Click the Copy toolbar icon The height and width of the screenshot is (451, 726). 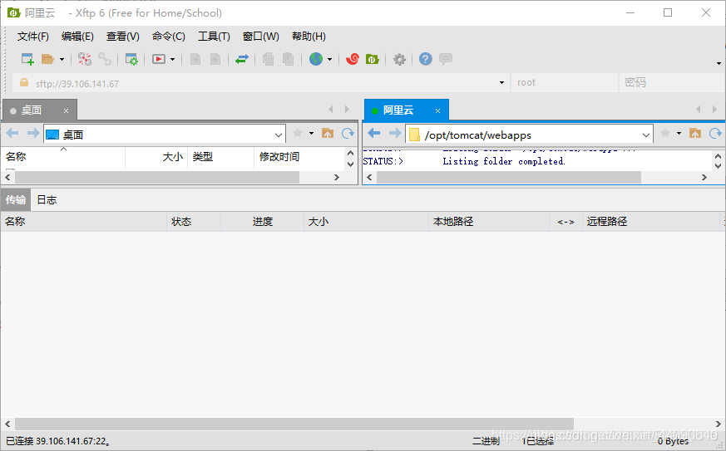click(268, 59)
